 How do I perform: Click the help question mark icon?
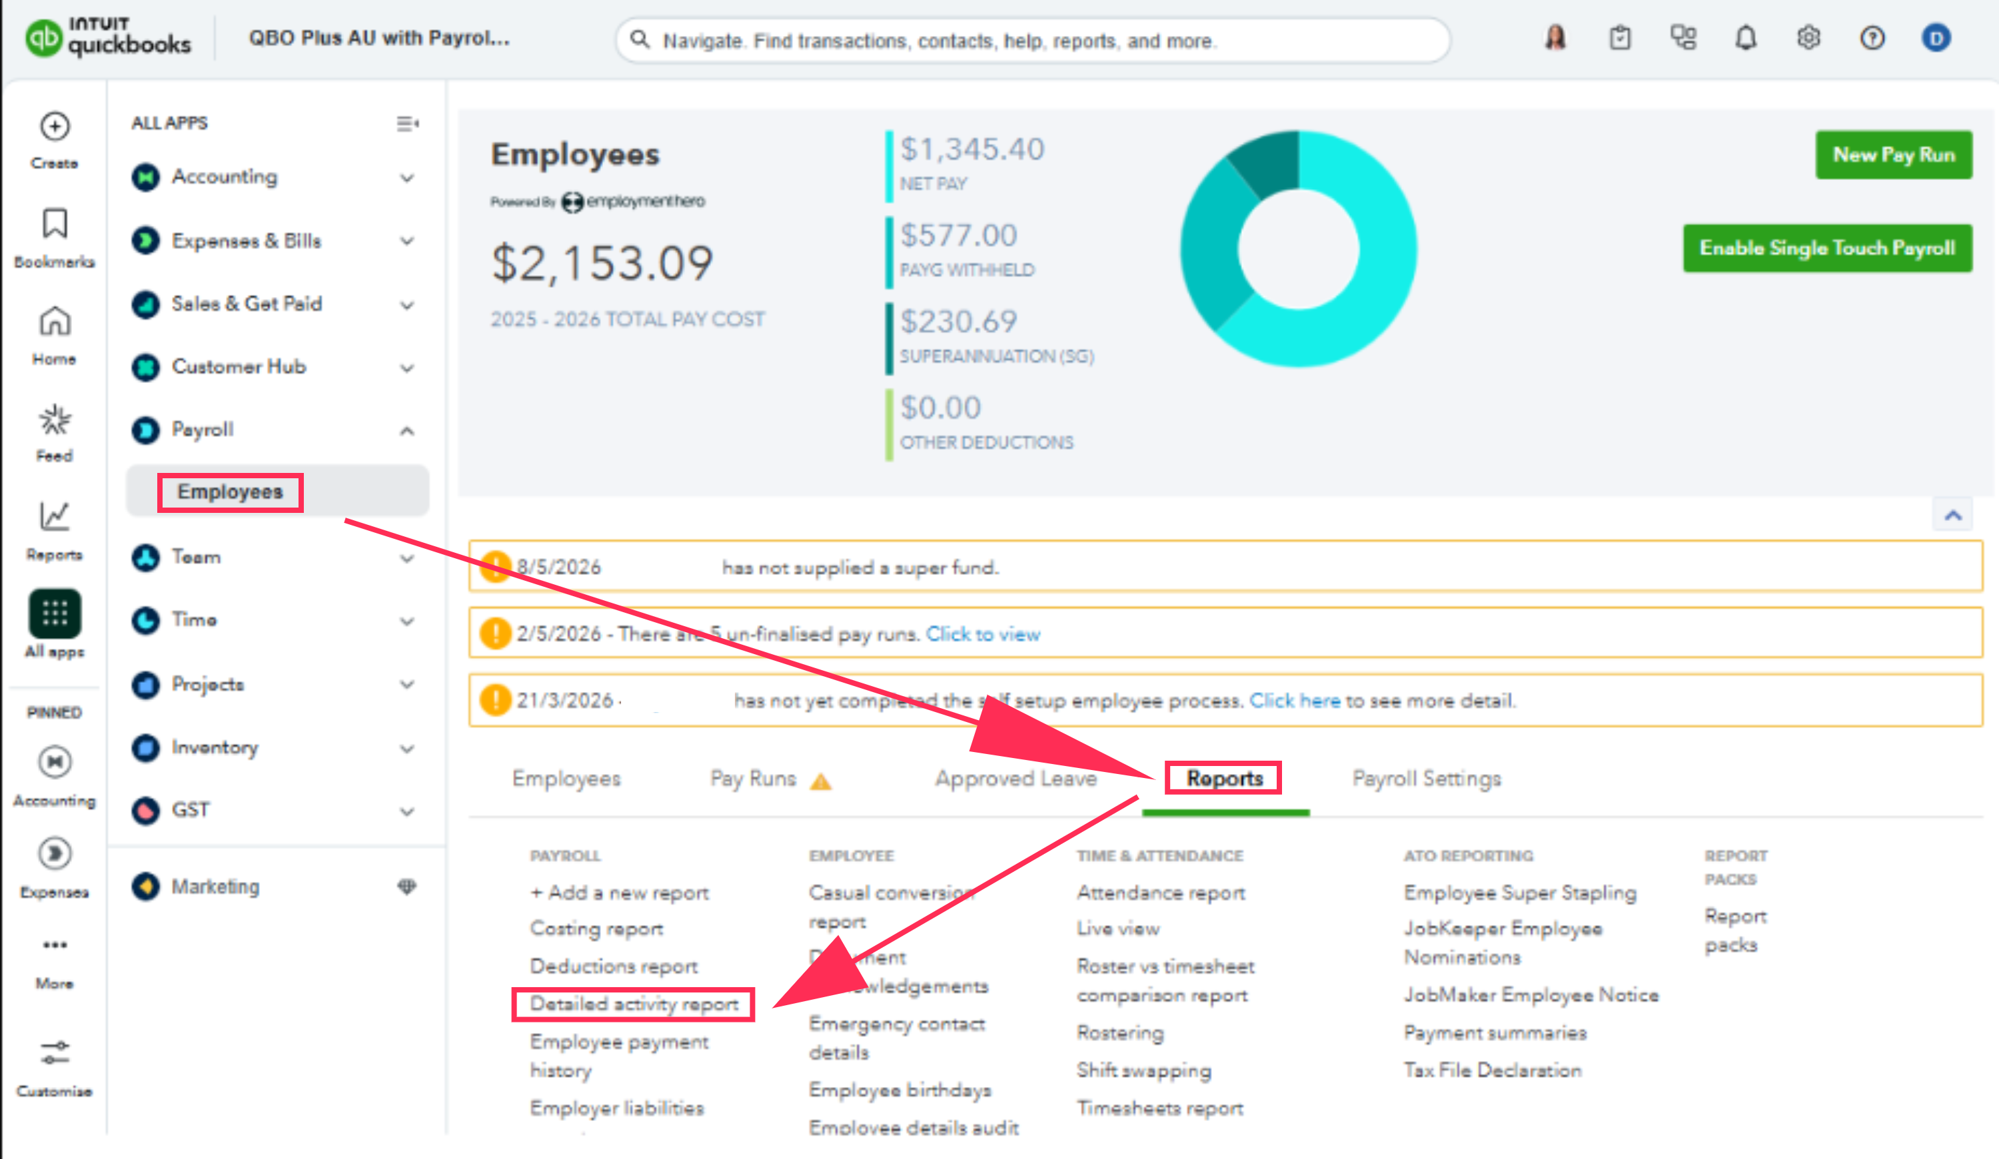[x=1872, y=38]
